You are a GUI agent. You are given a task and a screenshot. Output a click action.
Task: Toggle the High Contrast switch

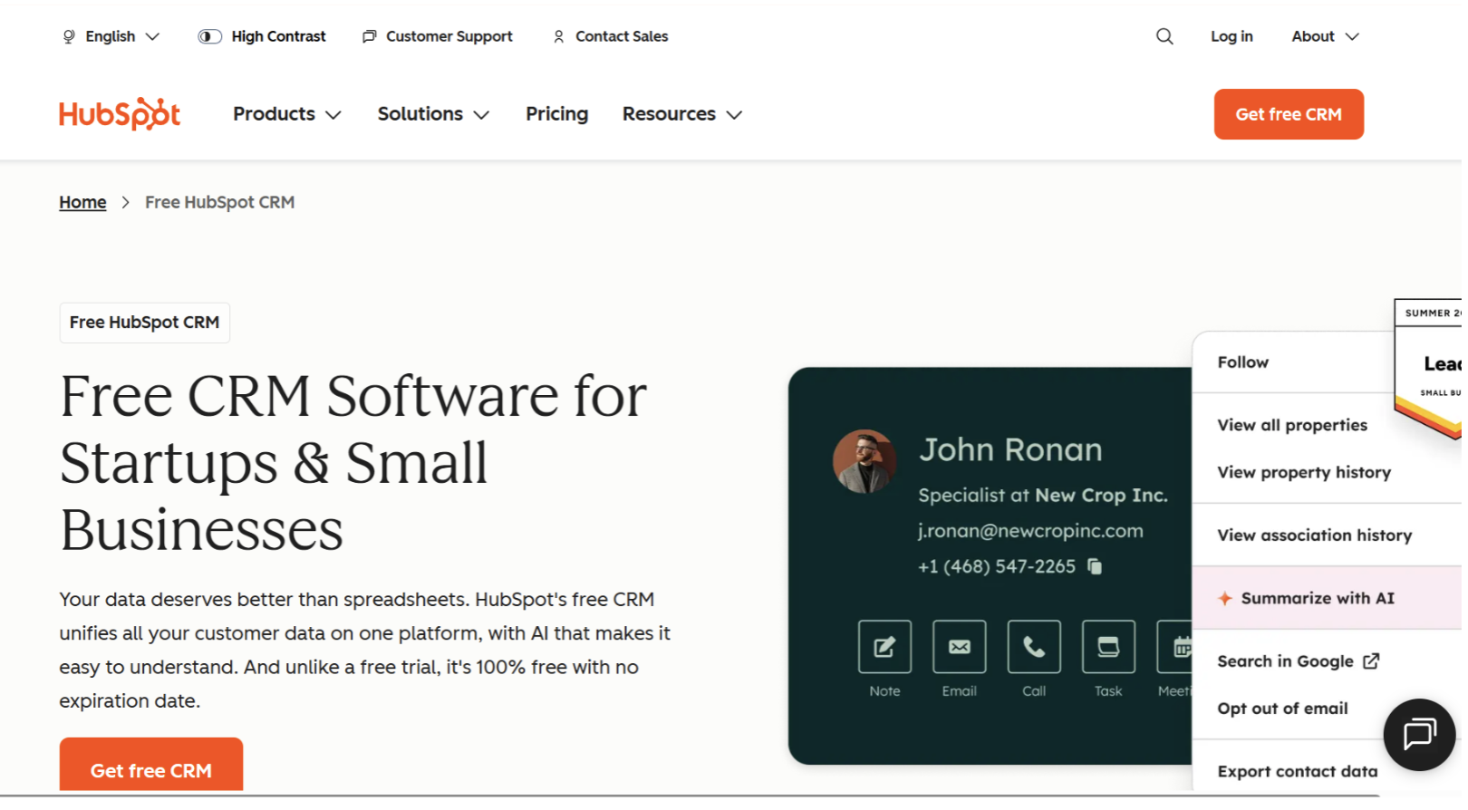(210, 36)
